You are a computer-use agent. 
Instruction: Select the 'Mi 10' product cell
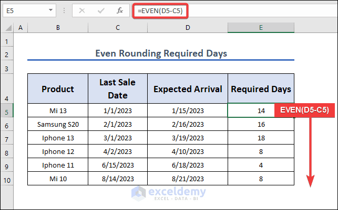point(58,179)
